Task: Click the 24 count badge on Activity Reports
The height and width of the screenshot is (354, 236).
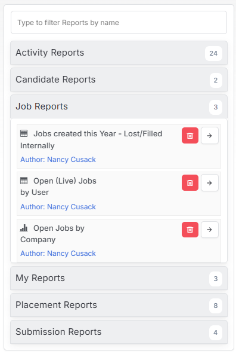Action: coord(213,53)
